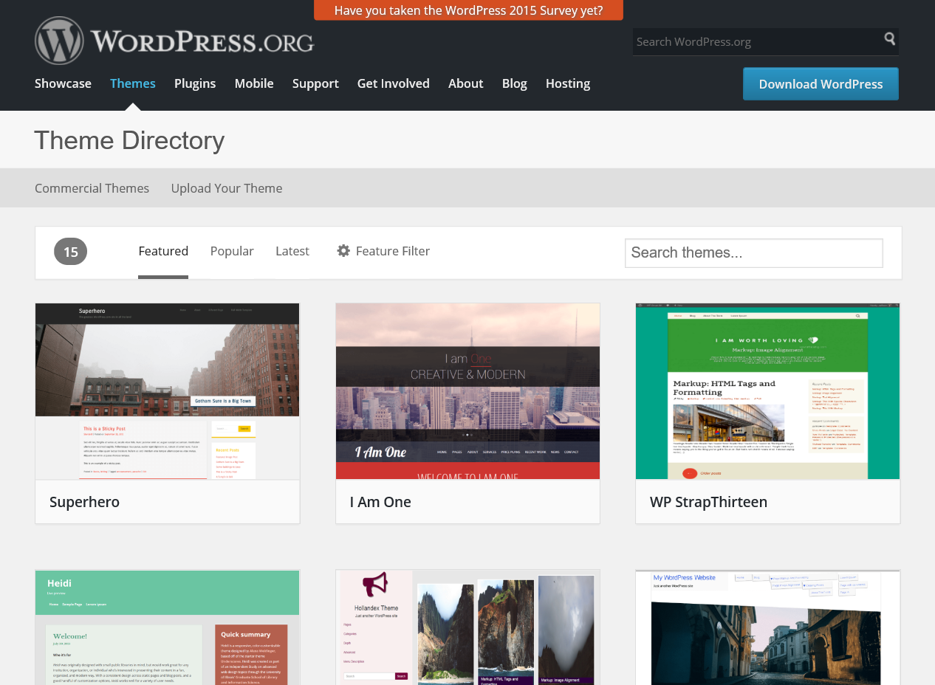
Task: Open the Upload Your Theme link
Action: pyautogui.click(x=227, y=188)
